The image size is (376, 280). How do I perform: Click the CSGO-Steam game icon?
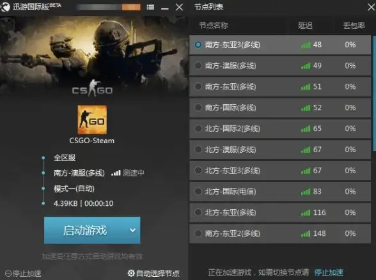92,120
